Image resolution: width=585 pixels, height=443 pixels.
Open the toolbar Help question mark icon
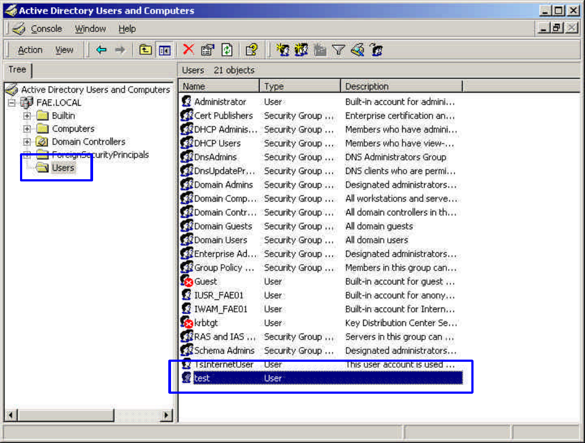pos(252,50)
